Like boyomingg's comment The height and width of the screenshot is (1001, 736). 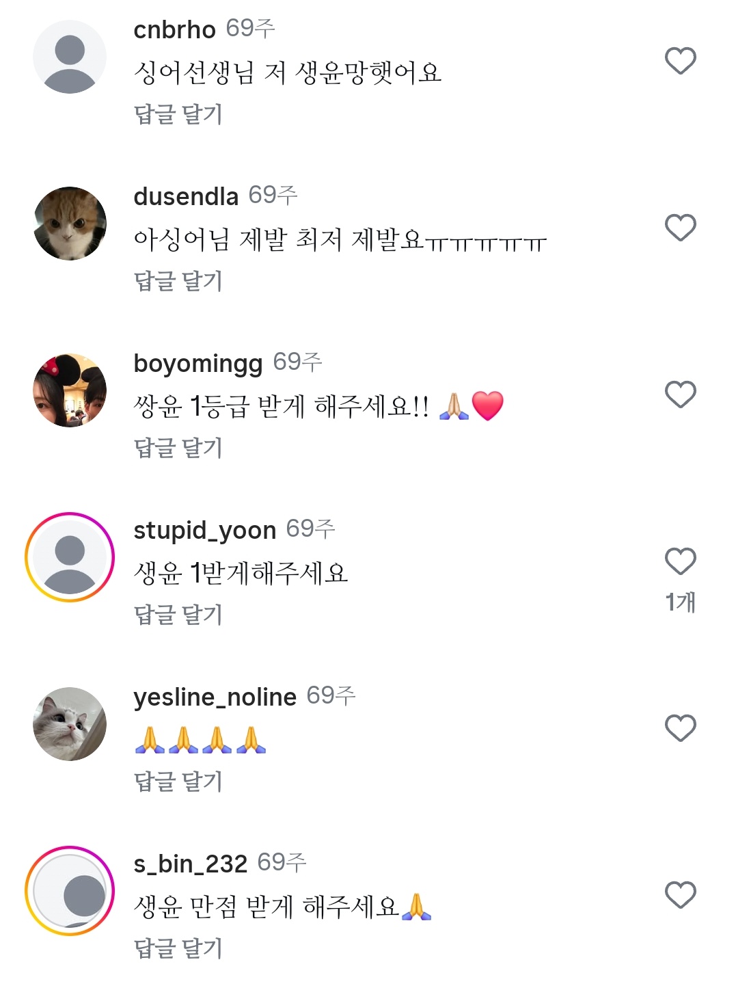pyautogui.click(x=680, y=395)
